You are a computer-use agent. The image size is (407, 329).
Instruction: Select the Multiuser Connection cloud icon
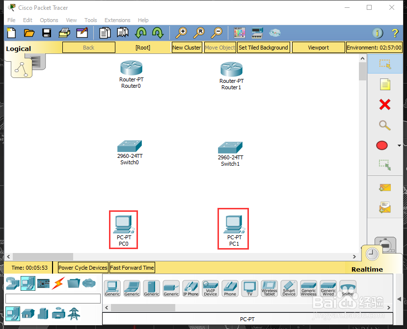(89, 283)
